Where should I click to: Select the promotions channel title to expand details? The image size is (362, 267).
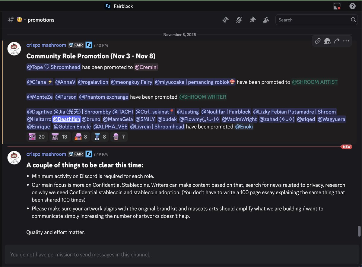41,20
